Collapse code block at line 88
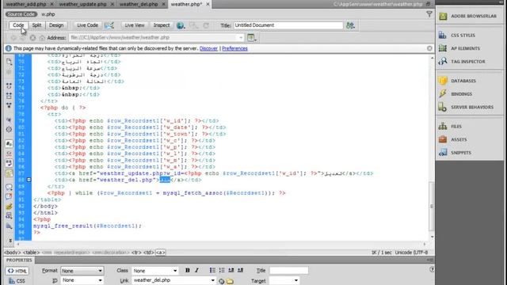Image resolution: width=507 pixels, height=285 pixels. 29,180
